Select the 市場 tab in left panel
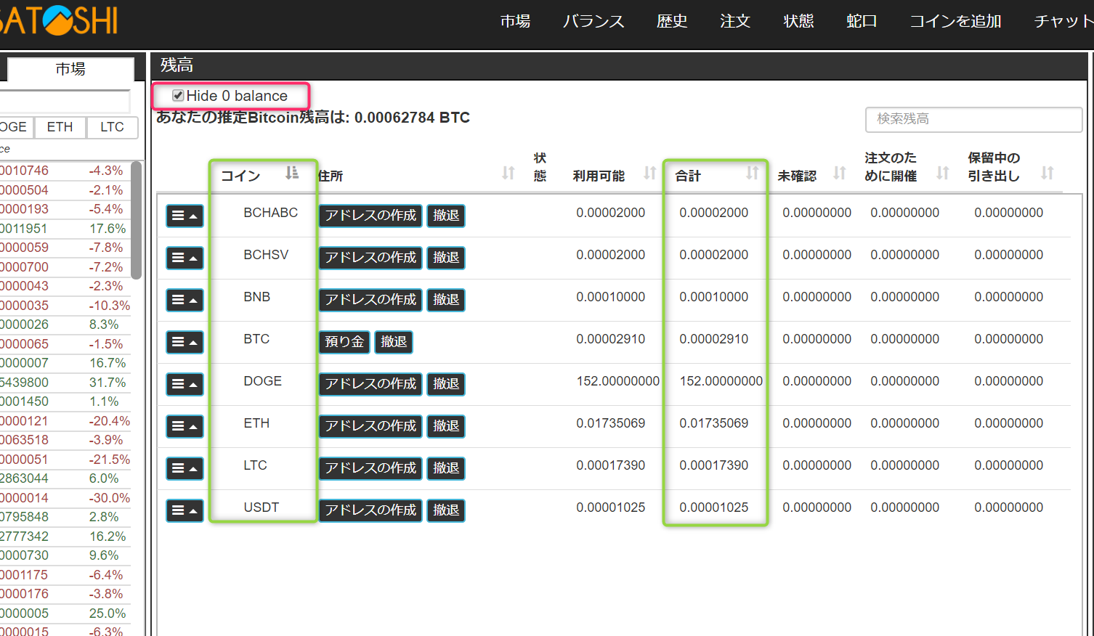This screenshot has height=636, width=1094. [70, 69]
